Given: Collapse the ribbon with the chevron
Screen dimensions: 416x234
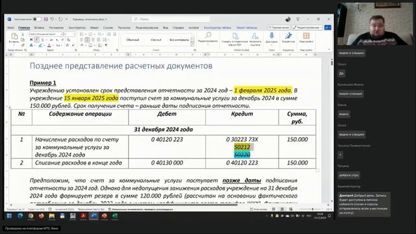Looking at the screenshot, I should pos(329,49).
